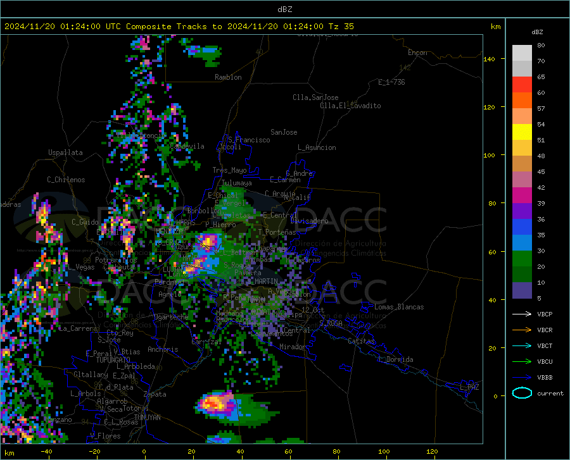This screenshot has height=460, width=570.
Task: Click the S_Francisco place label
Action: point(249,140)
